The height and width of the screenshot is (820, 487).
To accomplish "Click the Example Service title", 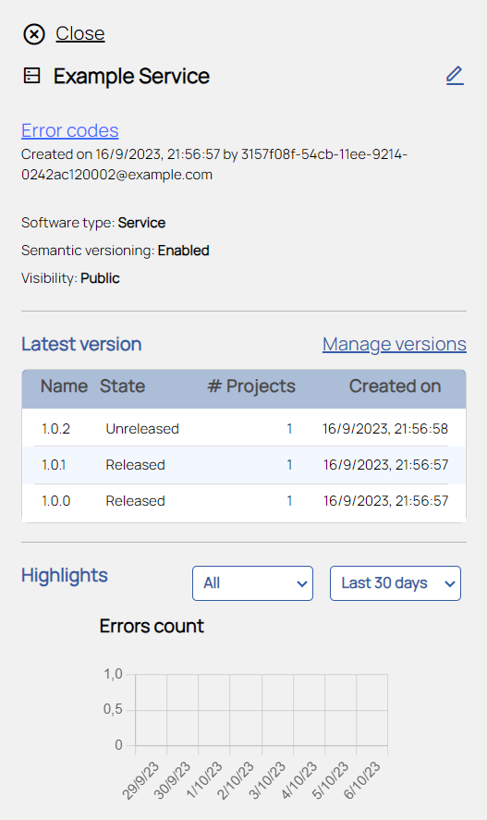I will pos(131,77).
